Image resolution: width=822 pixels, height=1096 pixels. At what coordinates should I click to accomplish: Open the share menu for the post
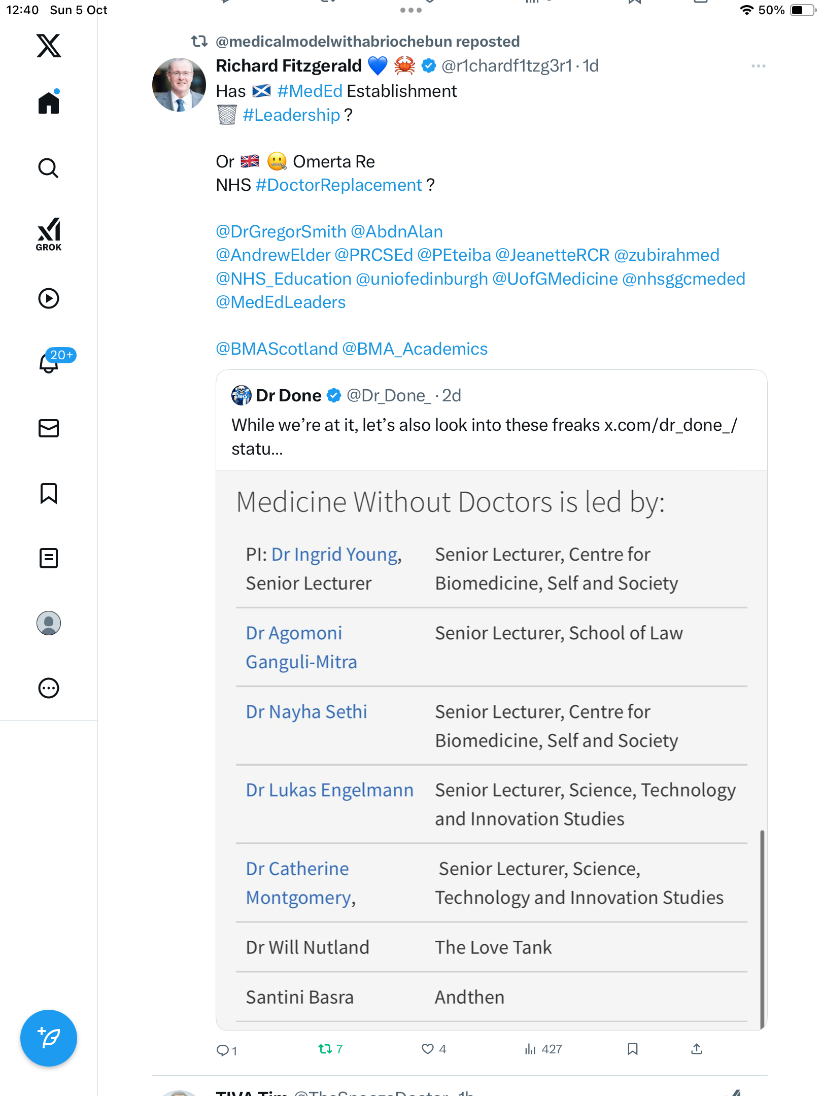pyautogui.click(x=697, y=1049)
